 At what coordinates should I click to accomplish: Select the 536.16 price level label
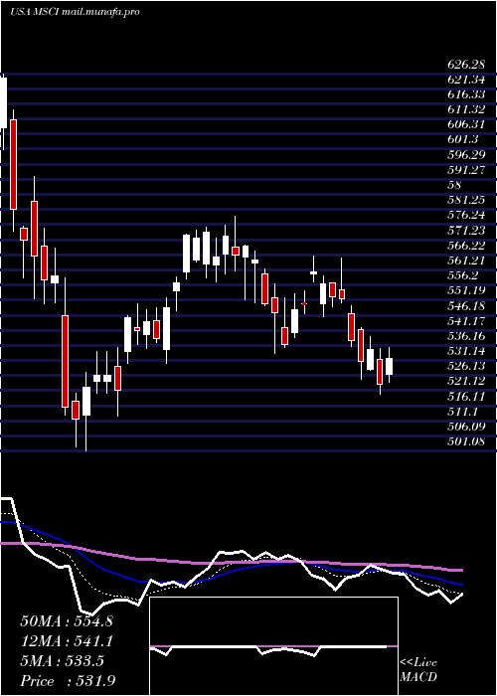coord(466,336)
